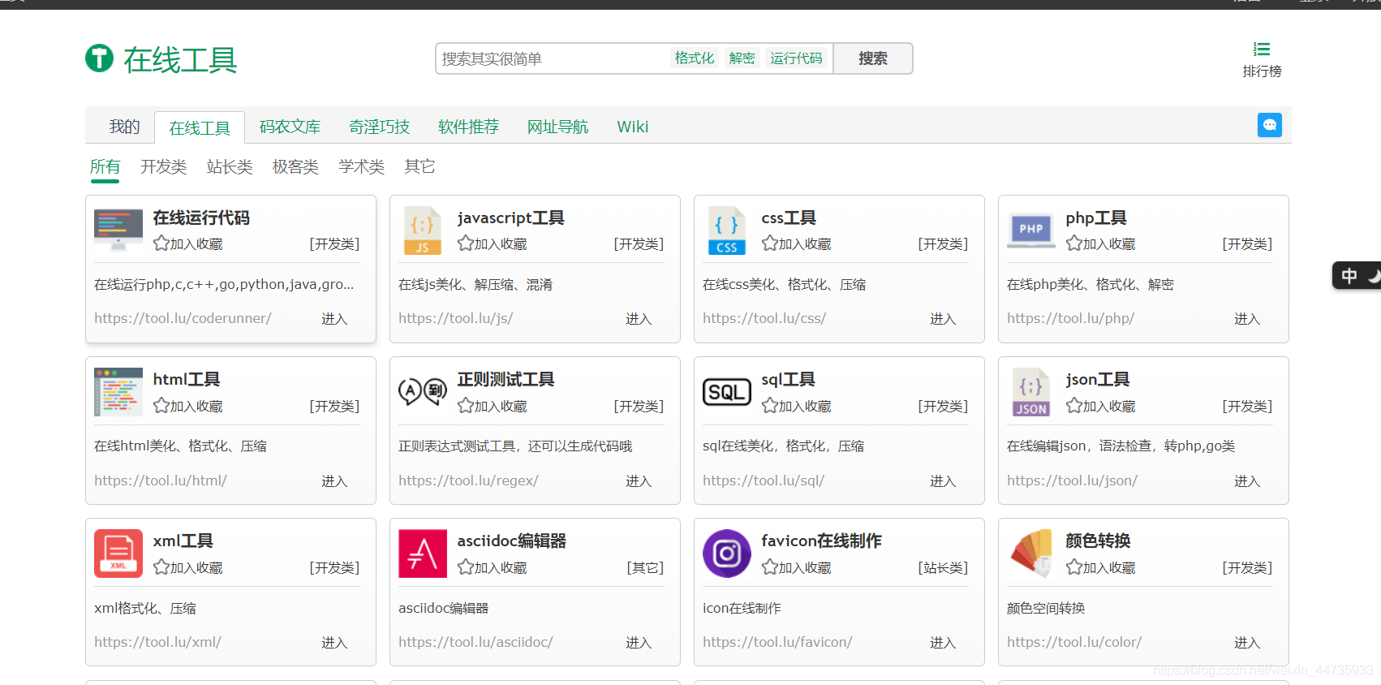Click the 格式化 search suggestion
Screen dimensions: 1381x685
695,58
